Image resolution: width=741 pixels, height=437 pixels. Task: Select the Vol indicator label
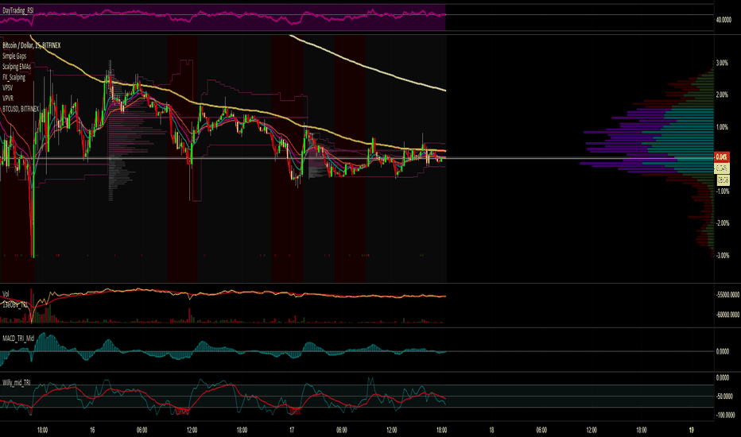click(6, 294)
